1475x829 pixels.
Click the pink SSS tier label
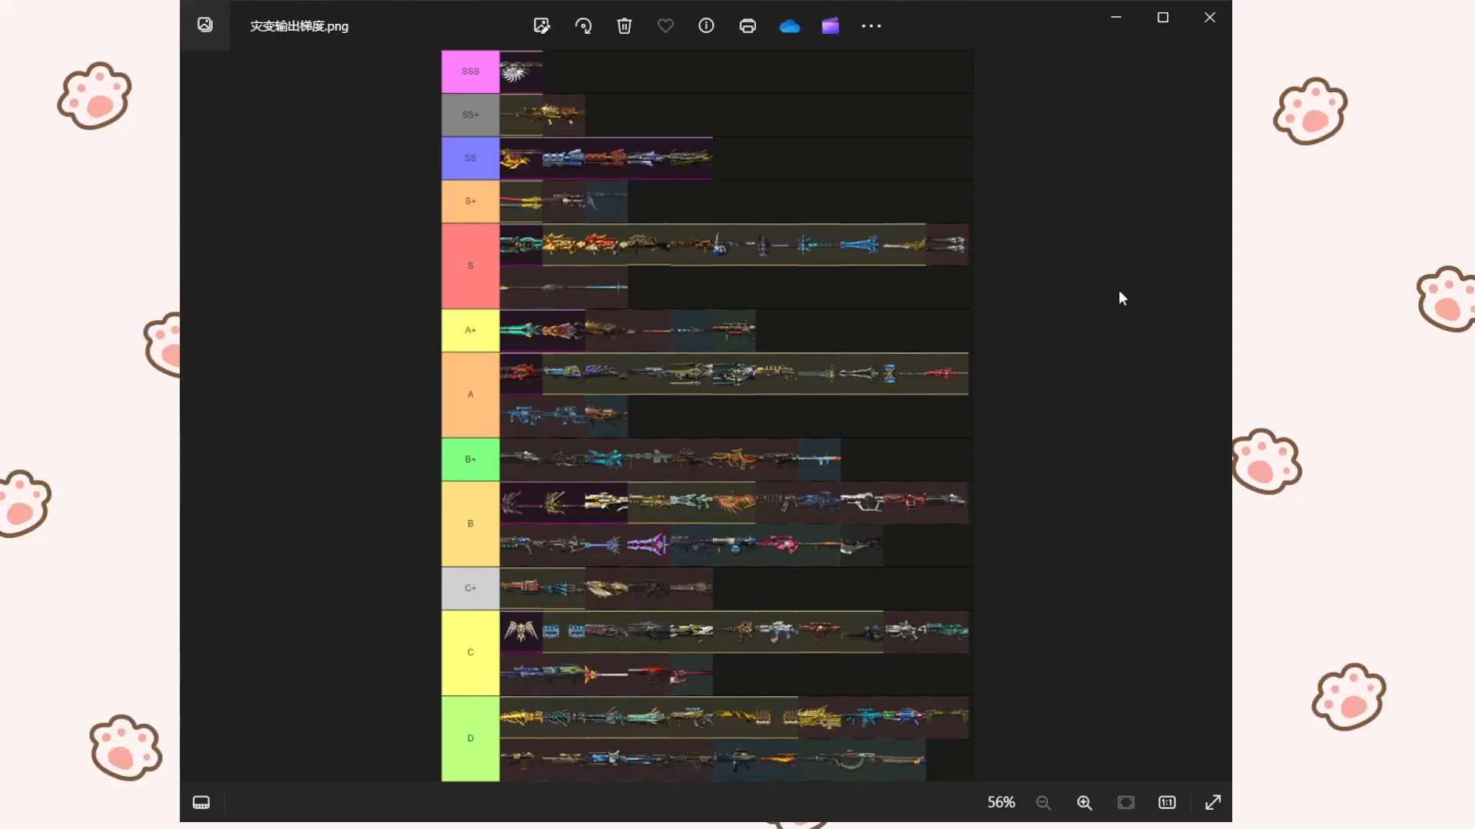click(470, 71)
